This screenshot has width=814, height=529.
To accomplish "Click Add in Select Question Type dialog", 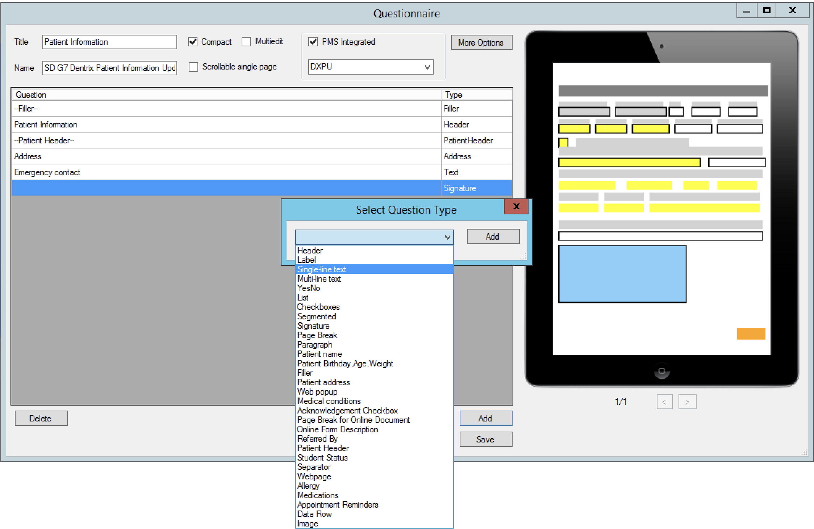I will click(x=493, y=236).
